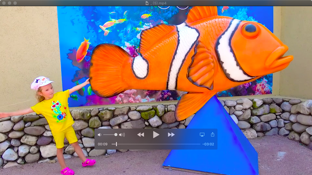The width and height of the screenshot is (312, 175).
Task: Play the video
Action: 156,135
